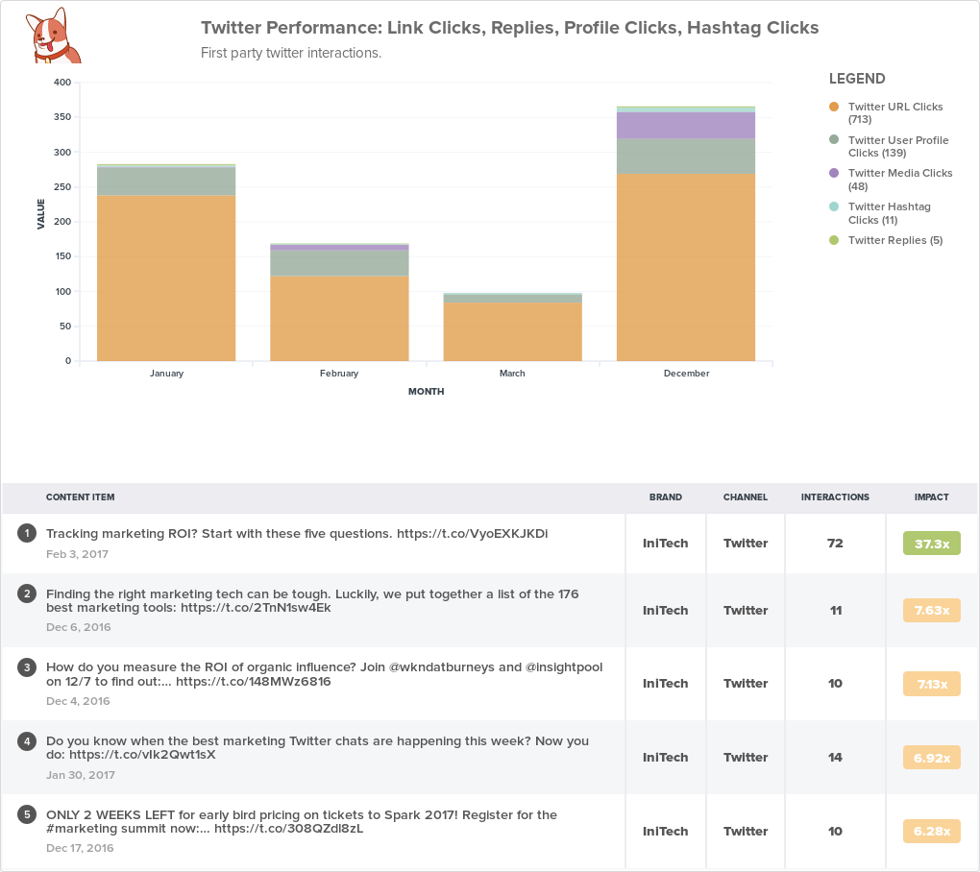Click the numbered badge on content item 5
The width and height of the screenshot is (980, 872).
(27, 814)
